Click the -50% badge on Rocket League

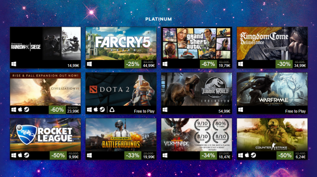[58, 155]
